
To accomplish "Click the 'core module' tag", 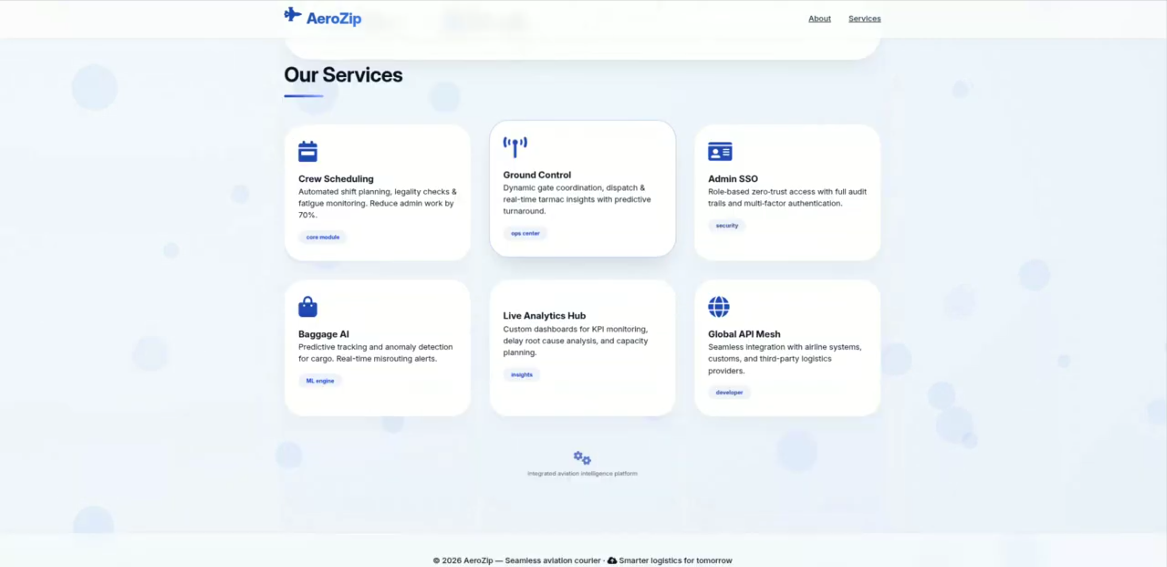I will pos(323,237).
